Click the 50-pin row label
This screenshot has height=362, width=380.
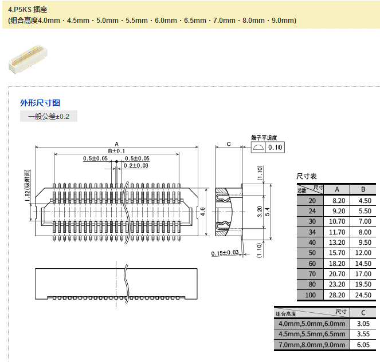pyautogui.click(x=312, y=253)
